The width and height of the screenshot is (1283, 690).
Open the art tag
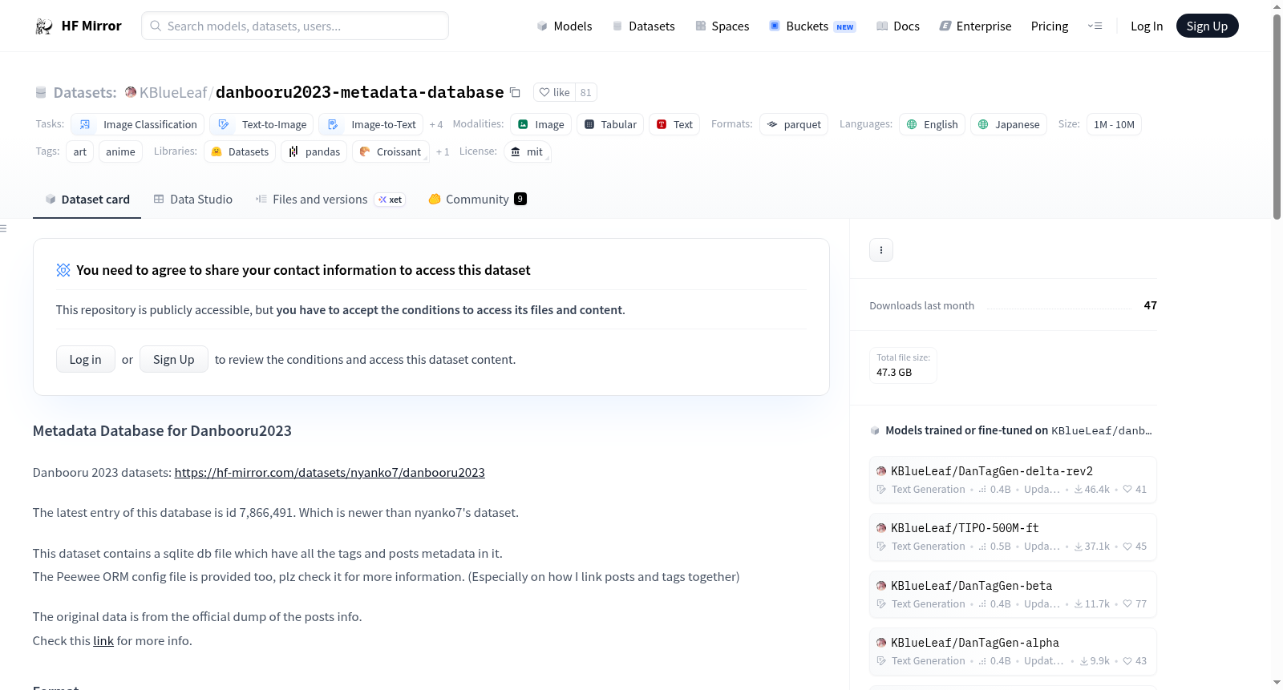(x=80, y=151)
